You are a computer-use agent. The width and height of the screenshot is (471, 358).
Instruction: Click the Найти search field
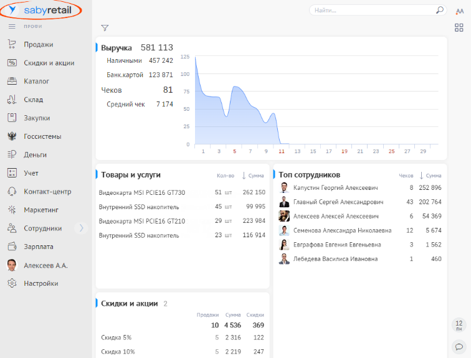(x=373, y=11)
